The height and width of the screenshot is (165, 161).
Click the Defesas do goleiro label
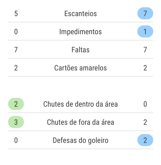80,140
